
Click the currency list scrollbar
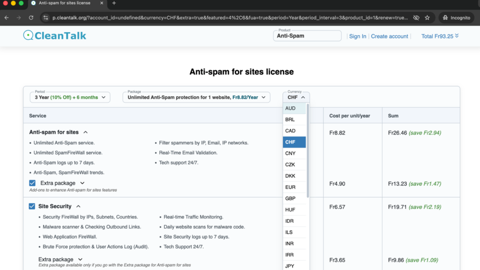click(307, 150)
